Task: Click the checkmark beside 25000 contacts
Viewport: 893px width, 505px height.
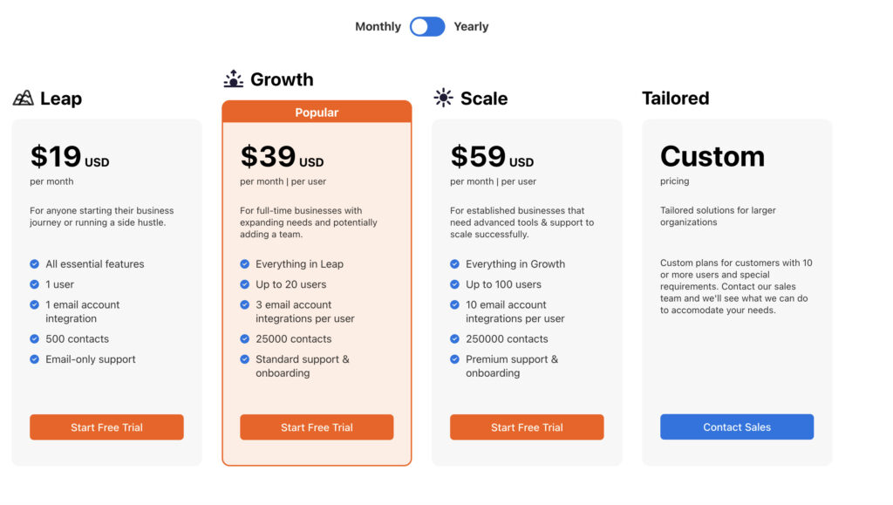Action: pyautogui.click(x=244, y=338)
